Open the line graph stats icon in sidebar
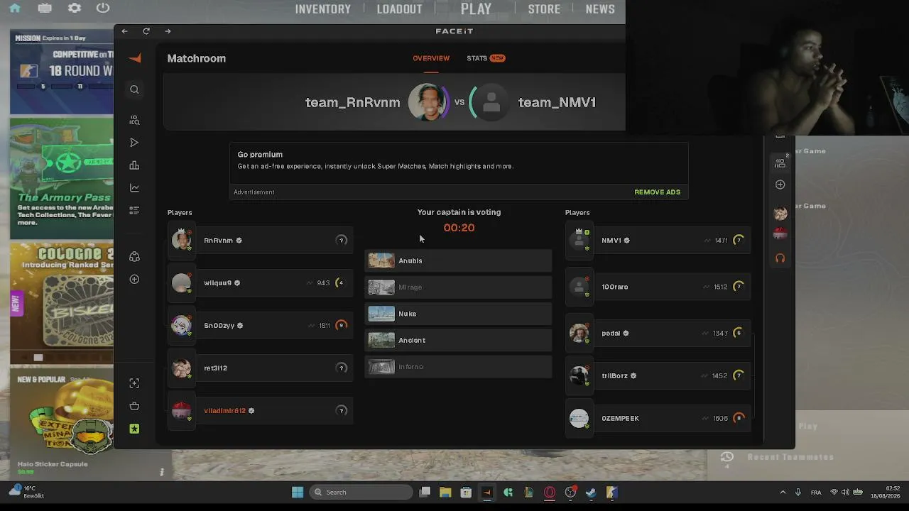This screenshot has height=511, width=909. click(134, 188)
